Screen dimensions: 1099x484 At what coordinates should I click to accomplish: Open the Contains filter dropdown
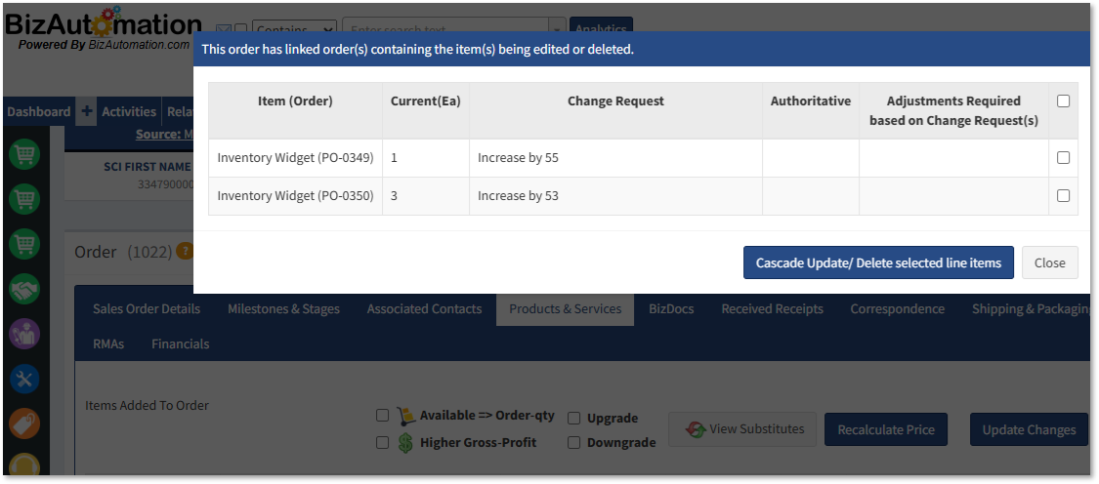294,29
